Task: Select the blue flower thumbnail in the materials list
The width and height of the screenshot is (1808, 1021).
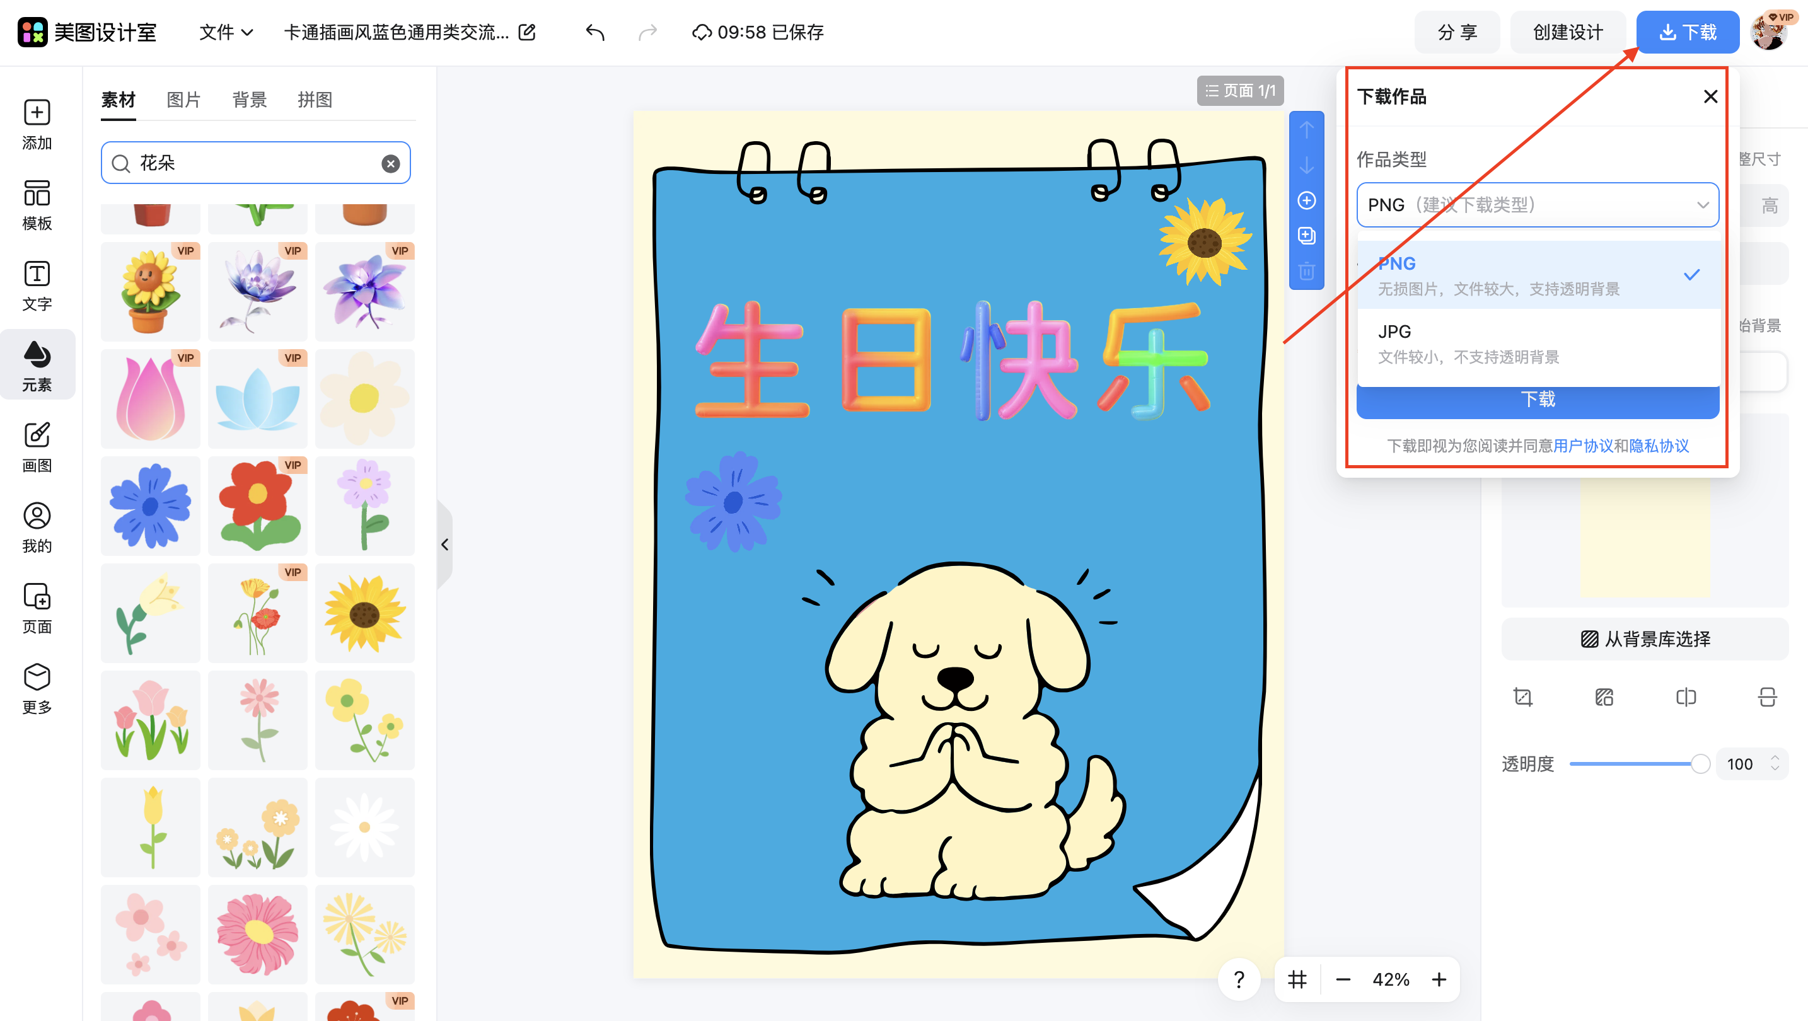Action: [150, 506]
